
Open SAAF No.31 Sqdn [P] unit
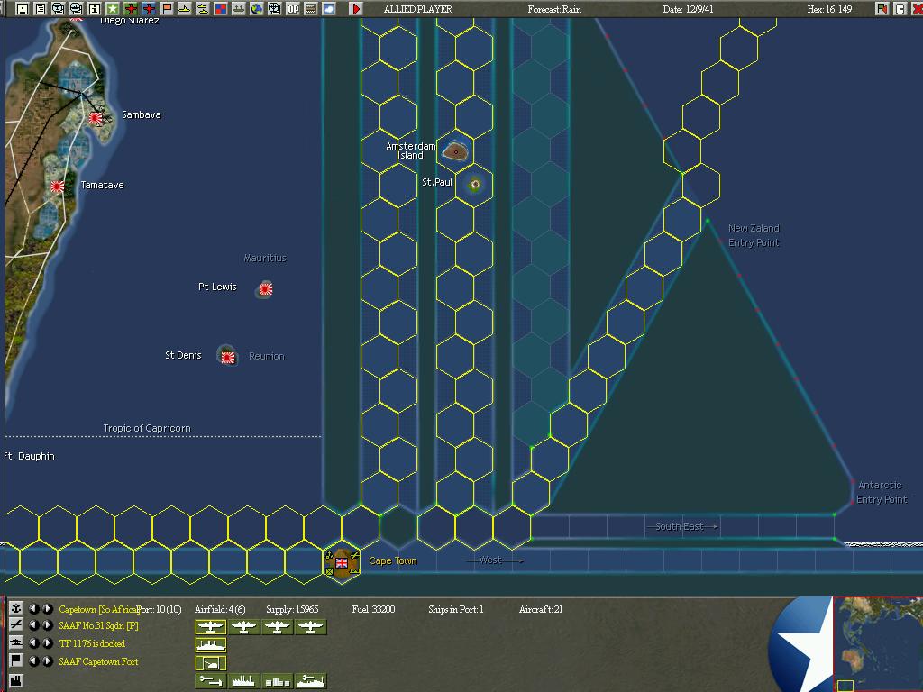tap(98, 626)
